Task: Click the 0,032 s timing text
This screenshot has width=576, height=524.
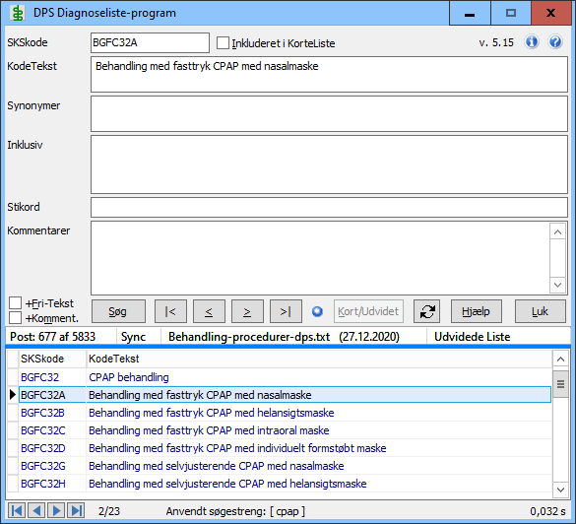Action: (547, 511)
